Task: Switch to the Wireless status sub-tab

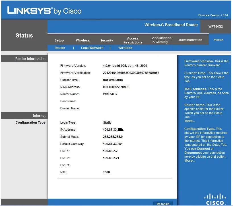Action: click(x=125, y=48)
